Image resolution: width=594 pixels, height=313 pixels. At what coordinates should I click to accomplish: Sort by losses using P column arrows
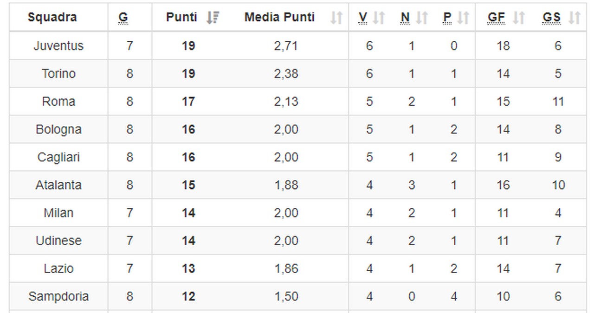(463, 18)
